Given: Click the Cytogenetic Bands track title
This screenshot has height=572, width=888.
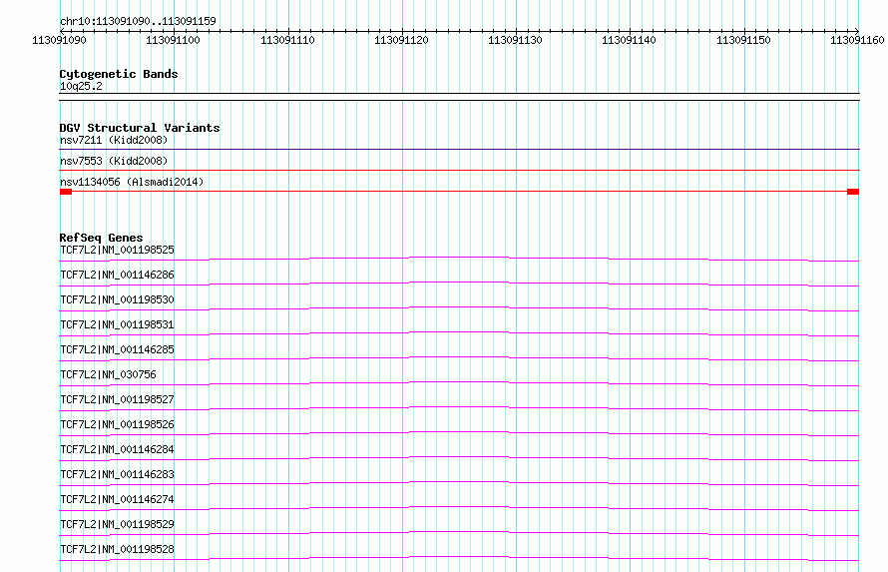Looking at the screenshot, I should 119,74.
